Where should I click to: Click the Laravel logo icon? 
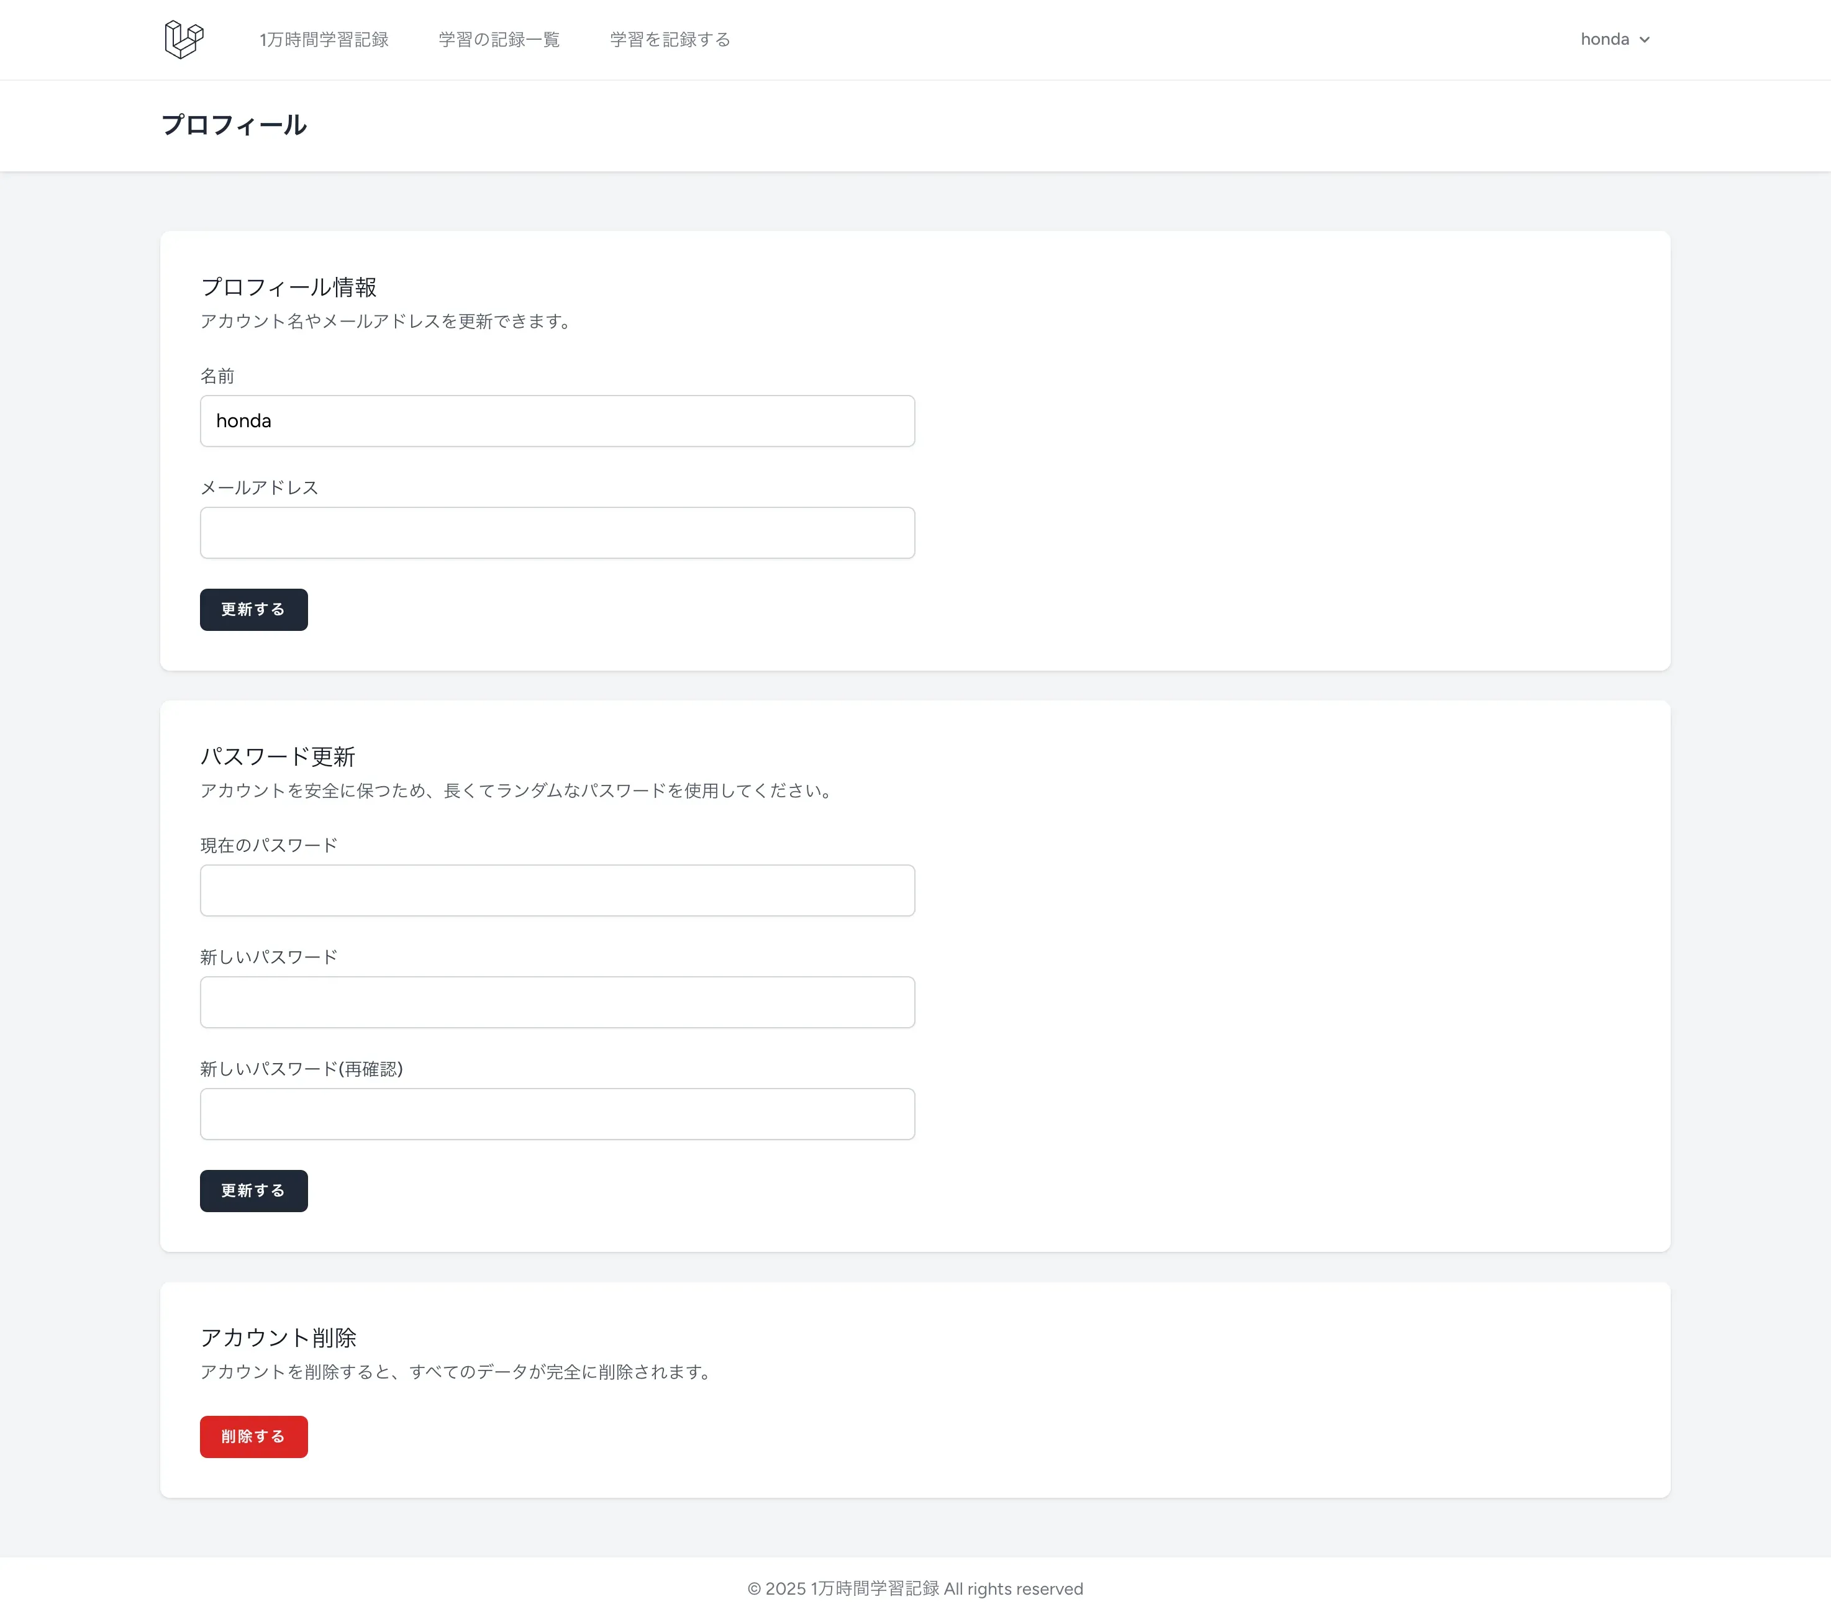(184, 39)
